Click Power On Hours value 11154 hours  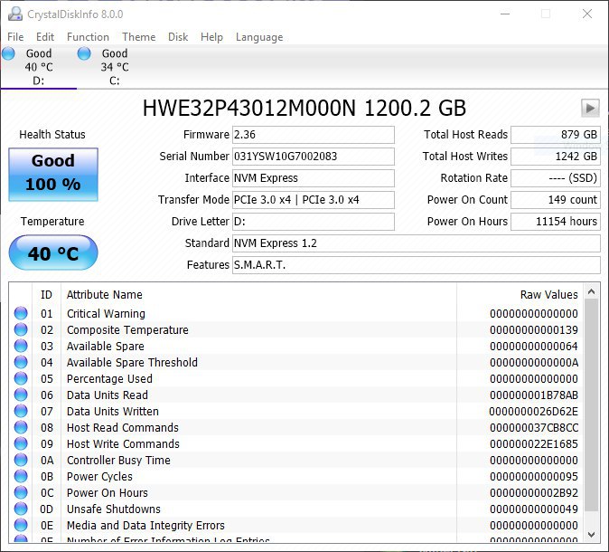pos(556,222)
